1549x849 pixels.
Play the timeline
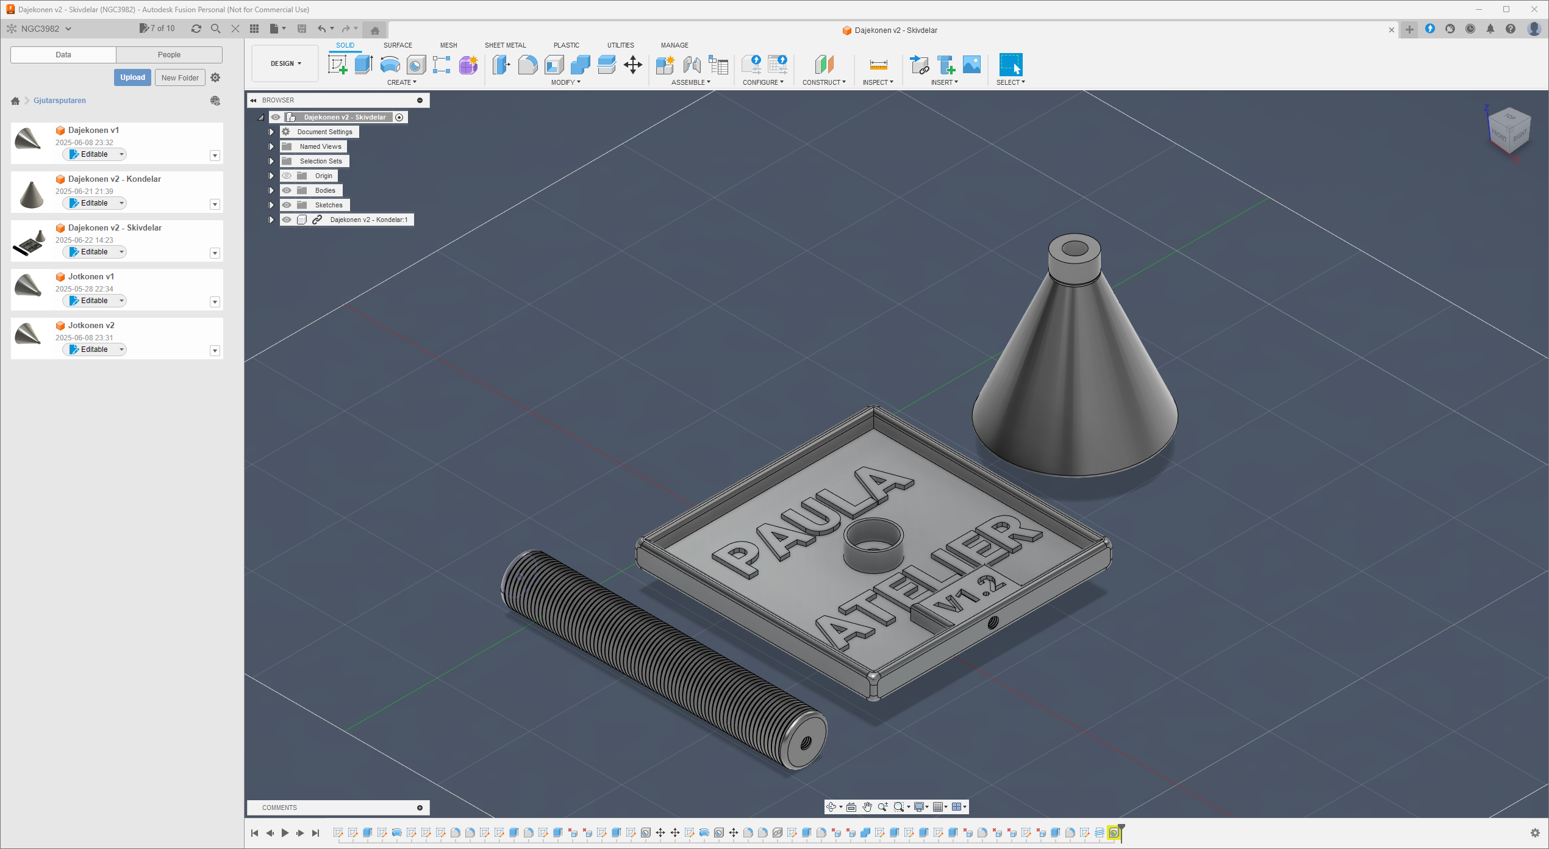coord(285,833)
